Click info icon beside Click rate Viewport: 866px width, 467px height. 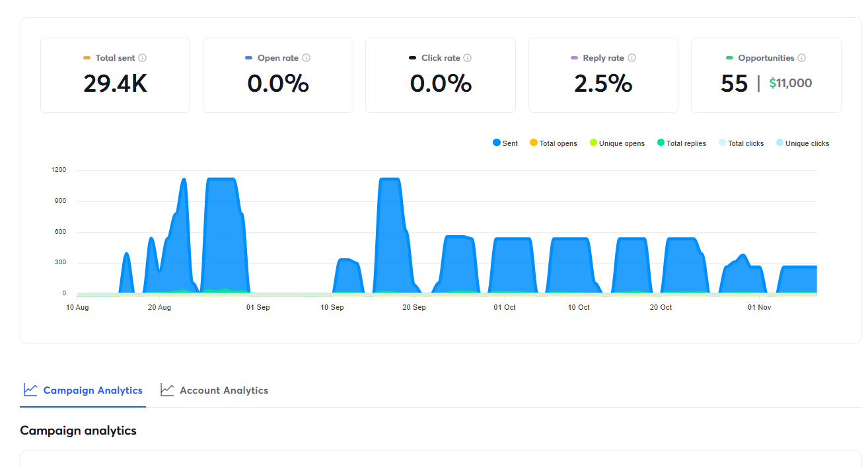click(468, 58)
